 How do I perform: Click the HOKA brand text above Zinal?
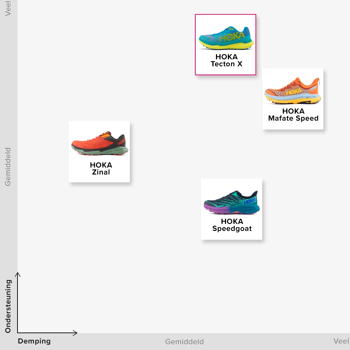coord(101,165)
